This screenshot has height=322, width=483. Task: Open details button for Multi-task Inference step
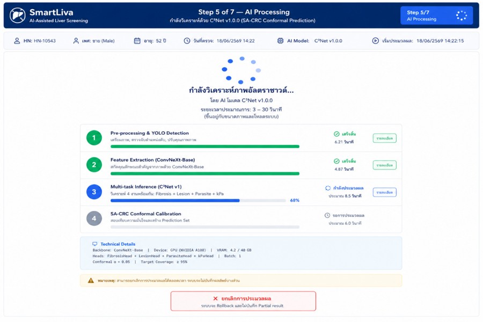384,192
